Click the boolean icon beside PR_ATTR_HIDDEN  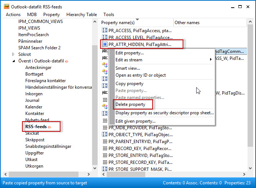105,44
